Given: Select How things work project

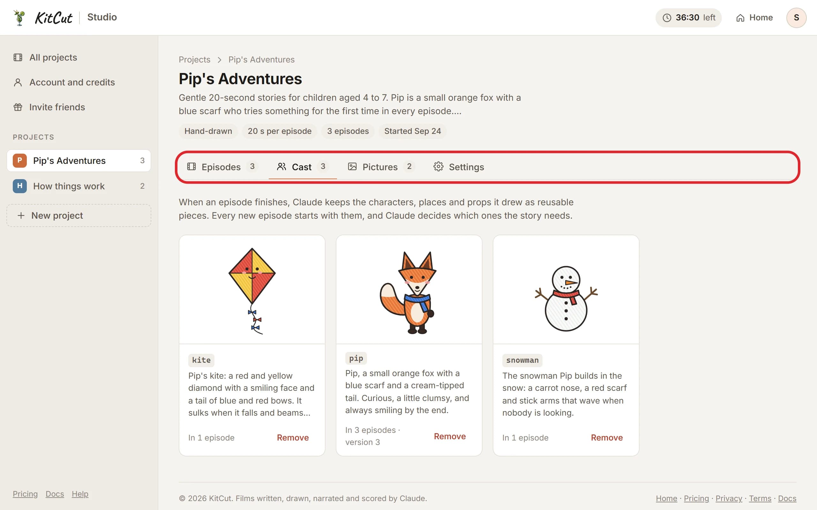Looking at the screenshot, I should click(79, 186).
